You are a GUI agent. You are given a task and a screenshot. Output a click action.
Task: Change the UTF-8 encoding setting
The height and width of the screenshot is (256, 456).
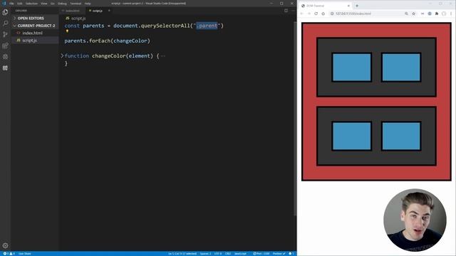click(218, 254)
